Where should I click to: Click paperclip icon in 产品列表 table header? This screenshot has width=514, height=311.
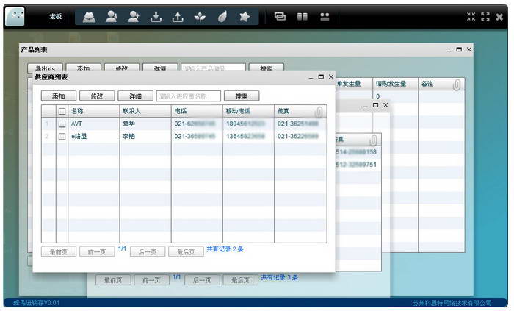456,85
